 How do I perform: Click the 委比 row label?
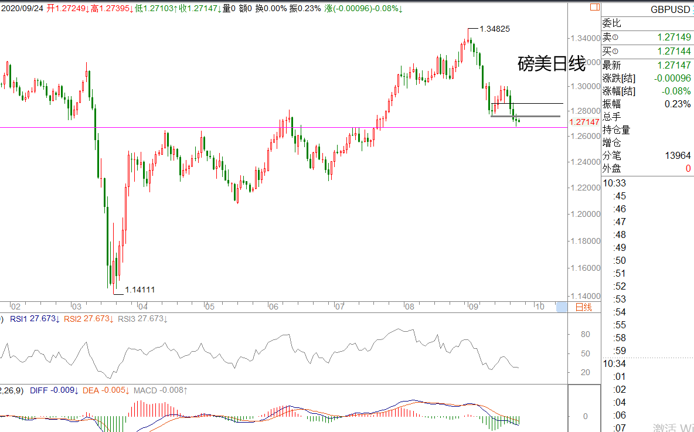point(612,23)
